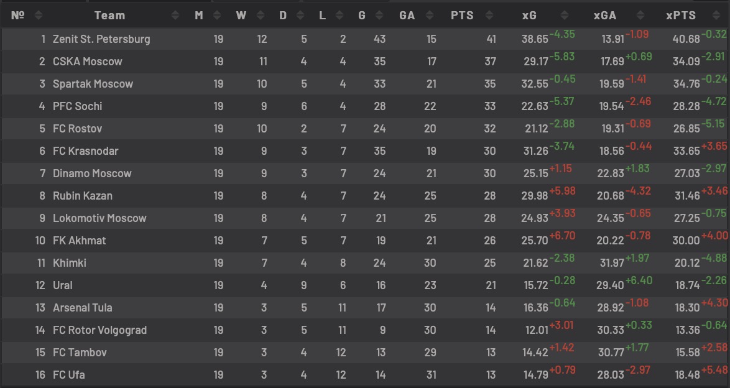Open Lokomotiv Moscow team link

(99, 218)
